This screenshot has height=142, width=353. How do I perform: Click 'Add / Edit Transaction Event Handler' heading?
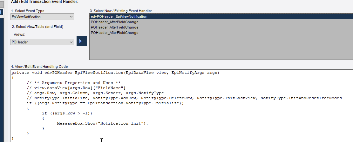coord(44,2)
